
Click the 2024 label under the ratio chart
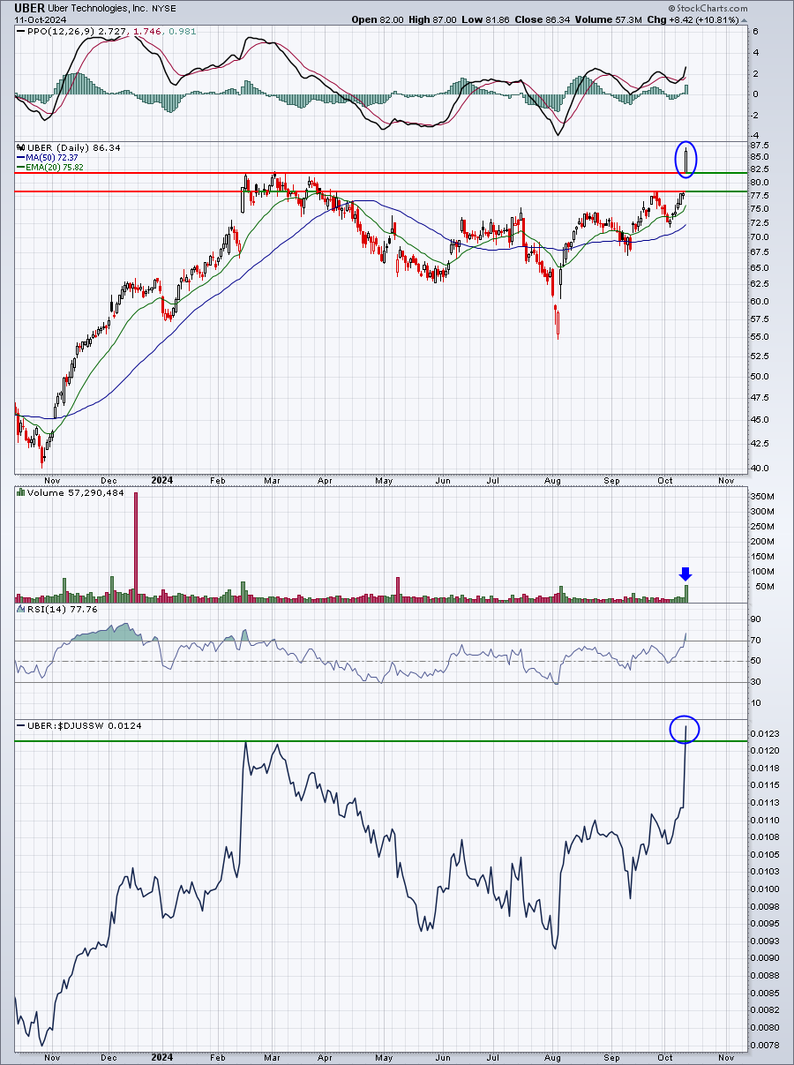point(162,1057)
